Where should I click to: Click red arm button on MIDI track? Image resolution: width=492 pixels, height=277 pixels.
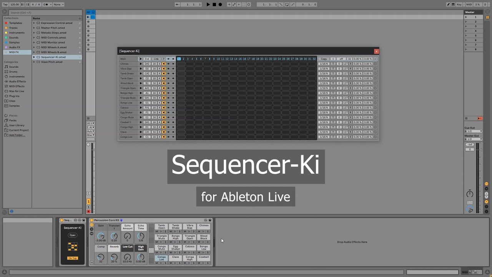pyautogui.click(x=88, y=211)
